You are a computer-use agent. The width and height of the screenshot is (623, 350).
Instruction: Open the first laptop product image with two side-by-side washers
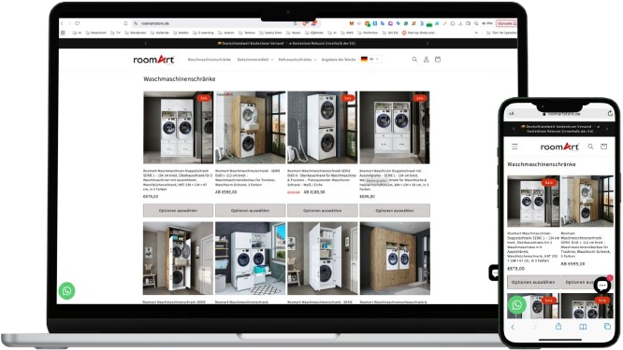(x=178, y=127)
